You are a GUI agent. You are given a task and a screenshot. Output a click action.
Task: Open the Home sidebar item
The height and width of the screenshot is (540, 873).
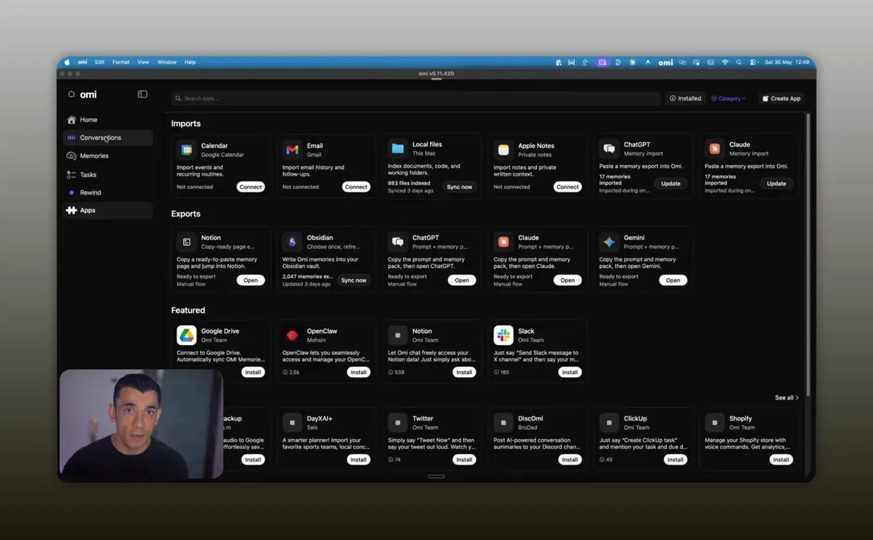107,119
